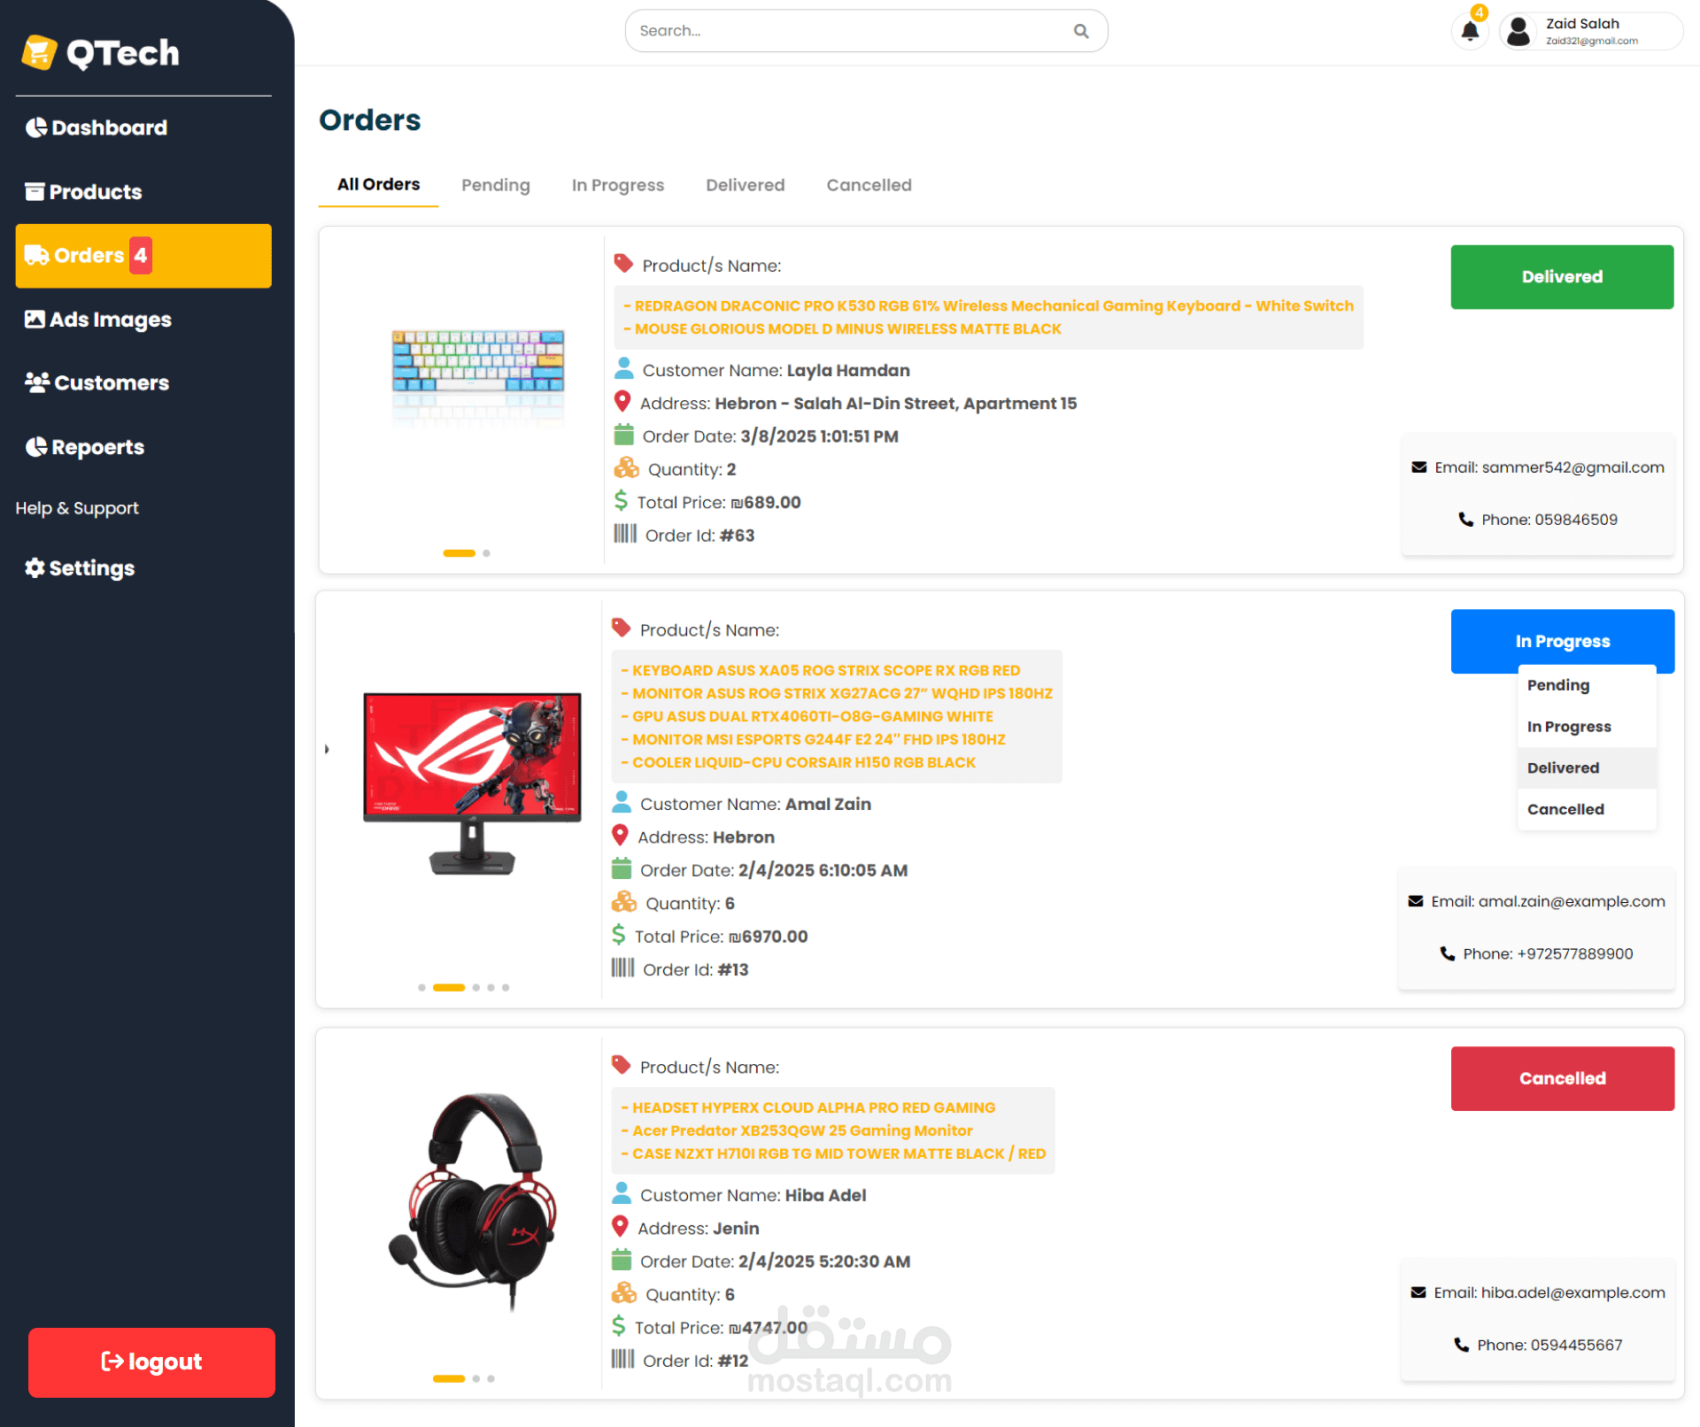This screenshot has width=1700, height=1427.
Task: Select Orders in the sidebar
Action: coord(143,256)
